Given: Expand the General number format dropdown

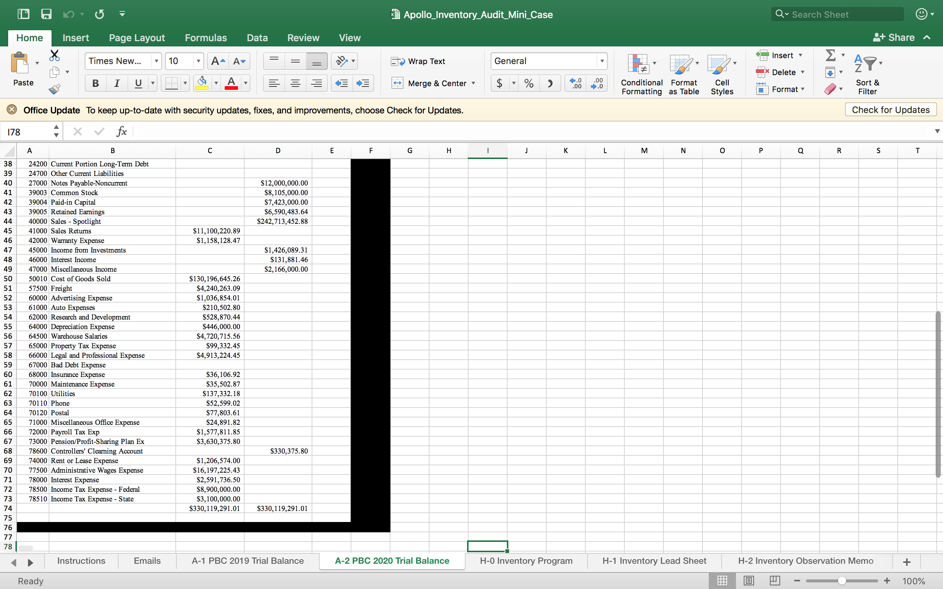Looking at the screenshot, I should [602, 61].
